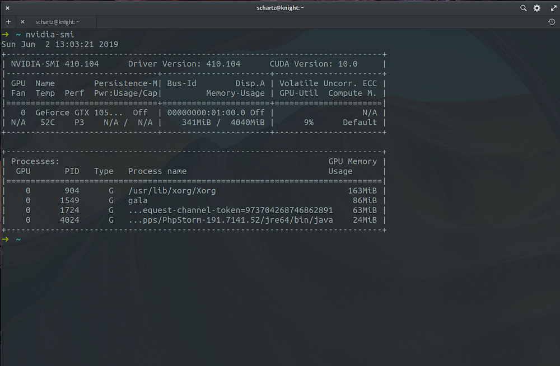
Task: Click the date line Sun Jun 2 13:03:21 2019
Action: tap(60, 44)
